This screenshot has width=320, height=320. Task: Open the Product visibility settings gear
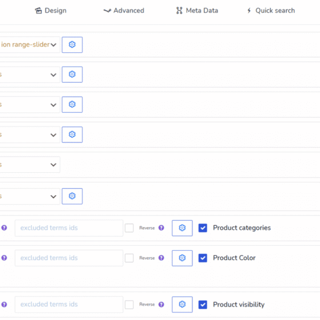tap(182, 305)
